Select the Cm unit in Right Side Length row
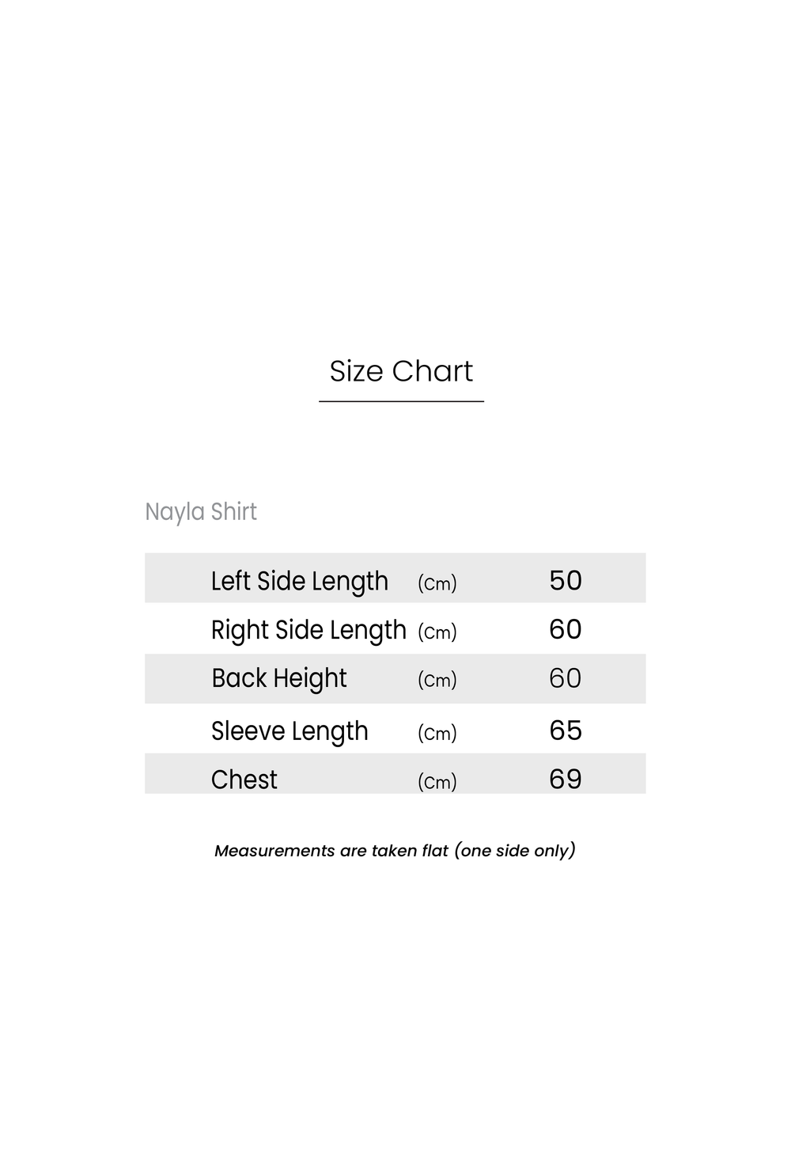Screen dimensions: 791x1165 (437, 632)
